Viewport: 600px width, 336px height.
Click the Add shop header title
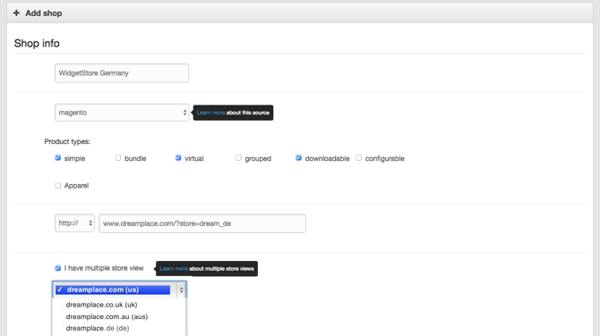(44, 13)
